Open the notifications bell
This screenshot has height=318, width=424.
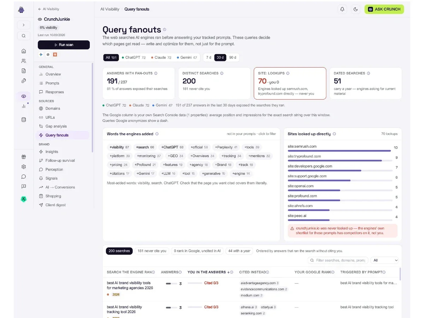click(342, 9)
